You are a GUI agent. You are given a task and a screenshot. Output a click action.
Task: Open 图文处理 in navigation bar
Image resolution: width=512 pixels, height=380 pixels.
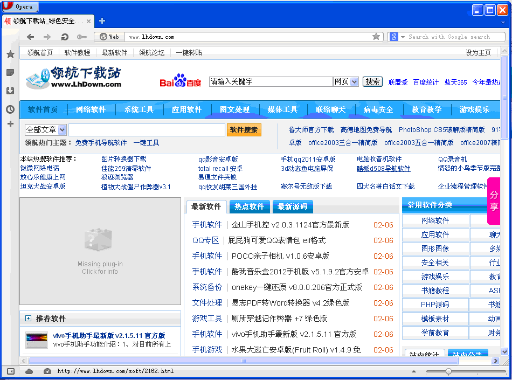(x=235, y=110)
